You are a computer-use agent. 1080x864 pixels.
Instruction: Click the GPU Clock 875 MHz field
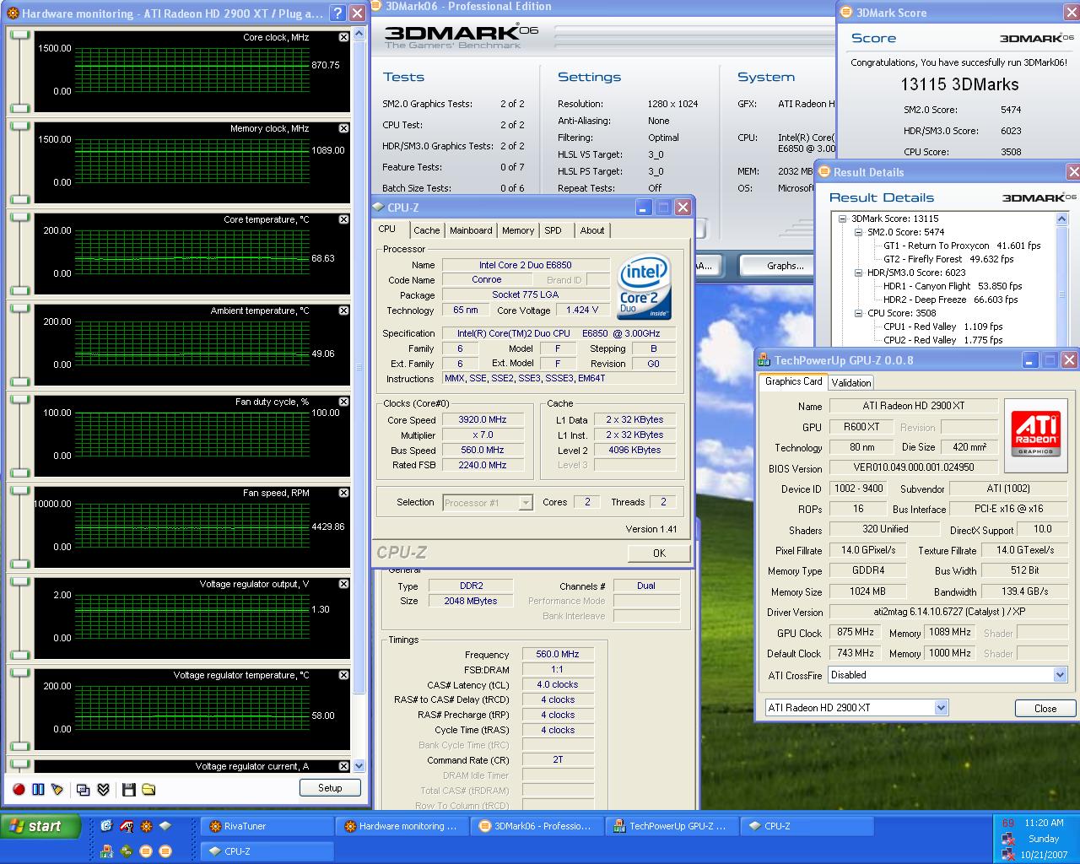(x=855, y=632)
